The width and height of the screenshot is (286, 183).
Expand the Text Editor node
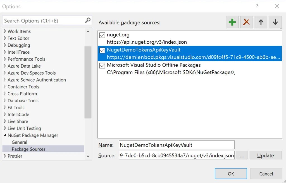5,38
